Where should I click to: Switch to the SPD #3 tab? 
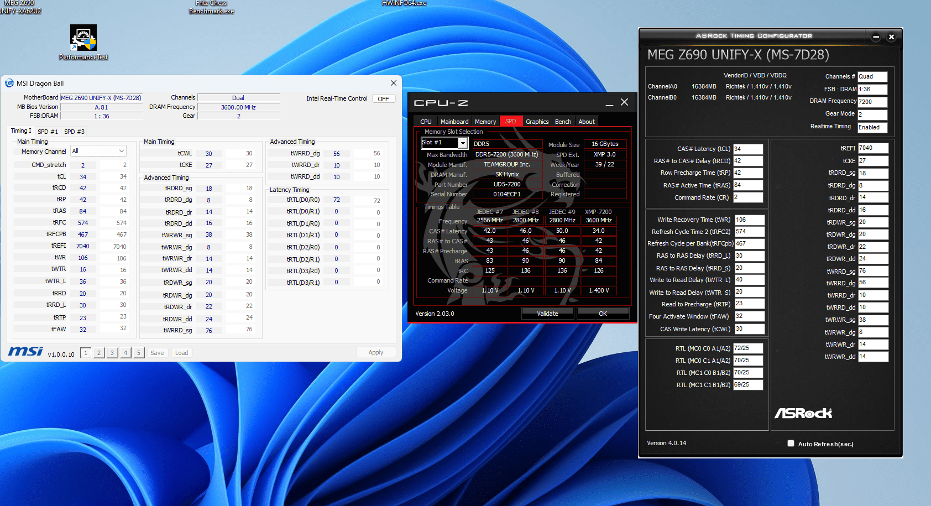point(74,132)
